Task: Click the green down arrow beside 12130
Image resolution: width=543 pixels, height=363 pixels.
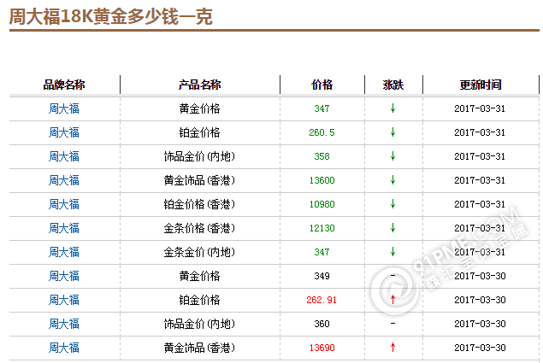Action: click(392, 228)
